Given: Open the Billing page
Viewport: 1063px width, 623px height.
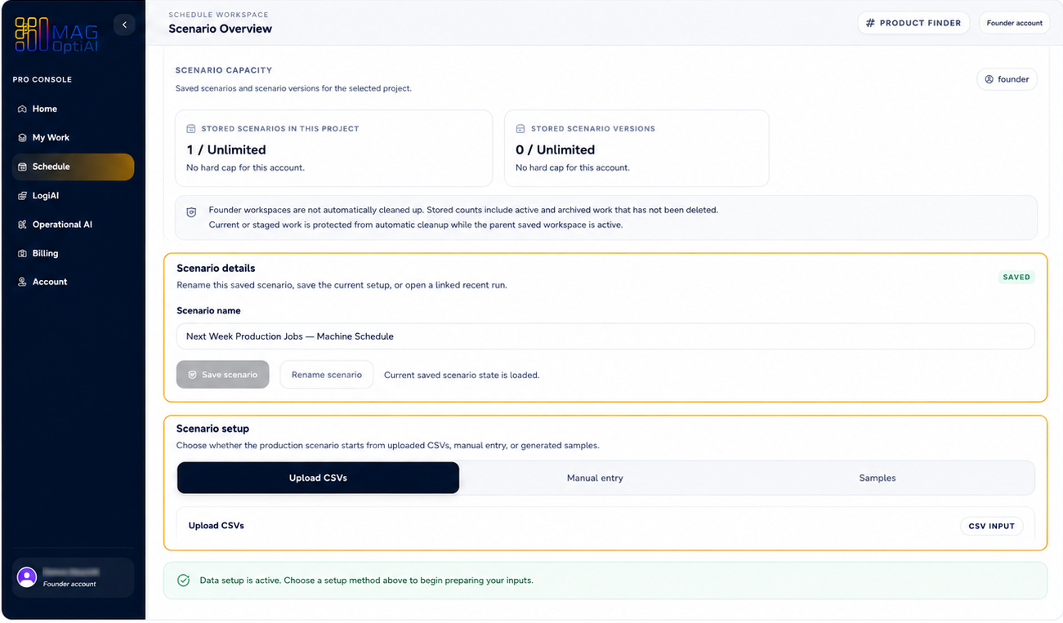Looking at the screenshot, I should (x=73, y=253).
